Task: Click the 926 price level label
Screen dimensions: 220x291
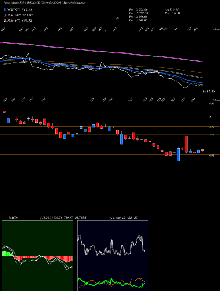Action: (x=212, y=104)
